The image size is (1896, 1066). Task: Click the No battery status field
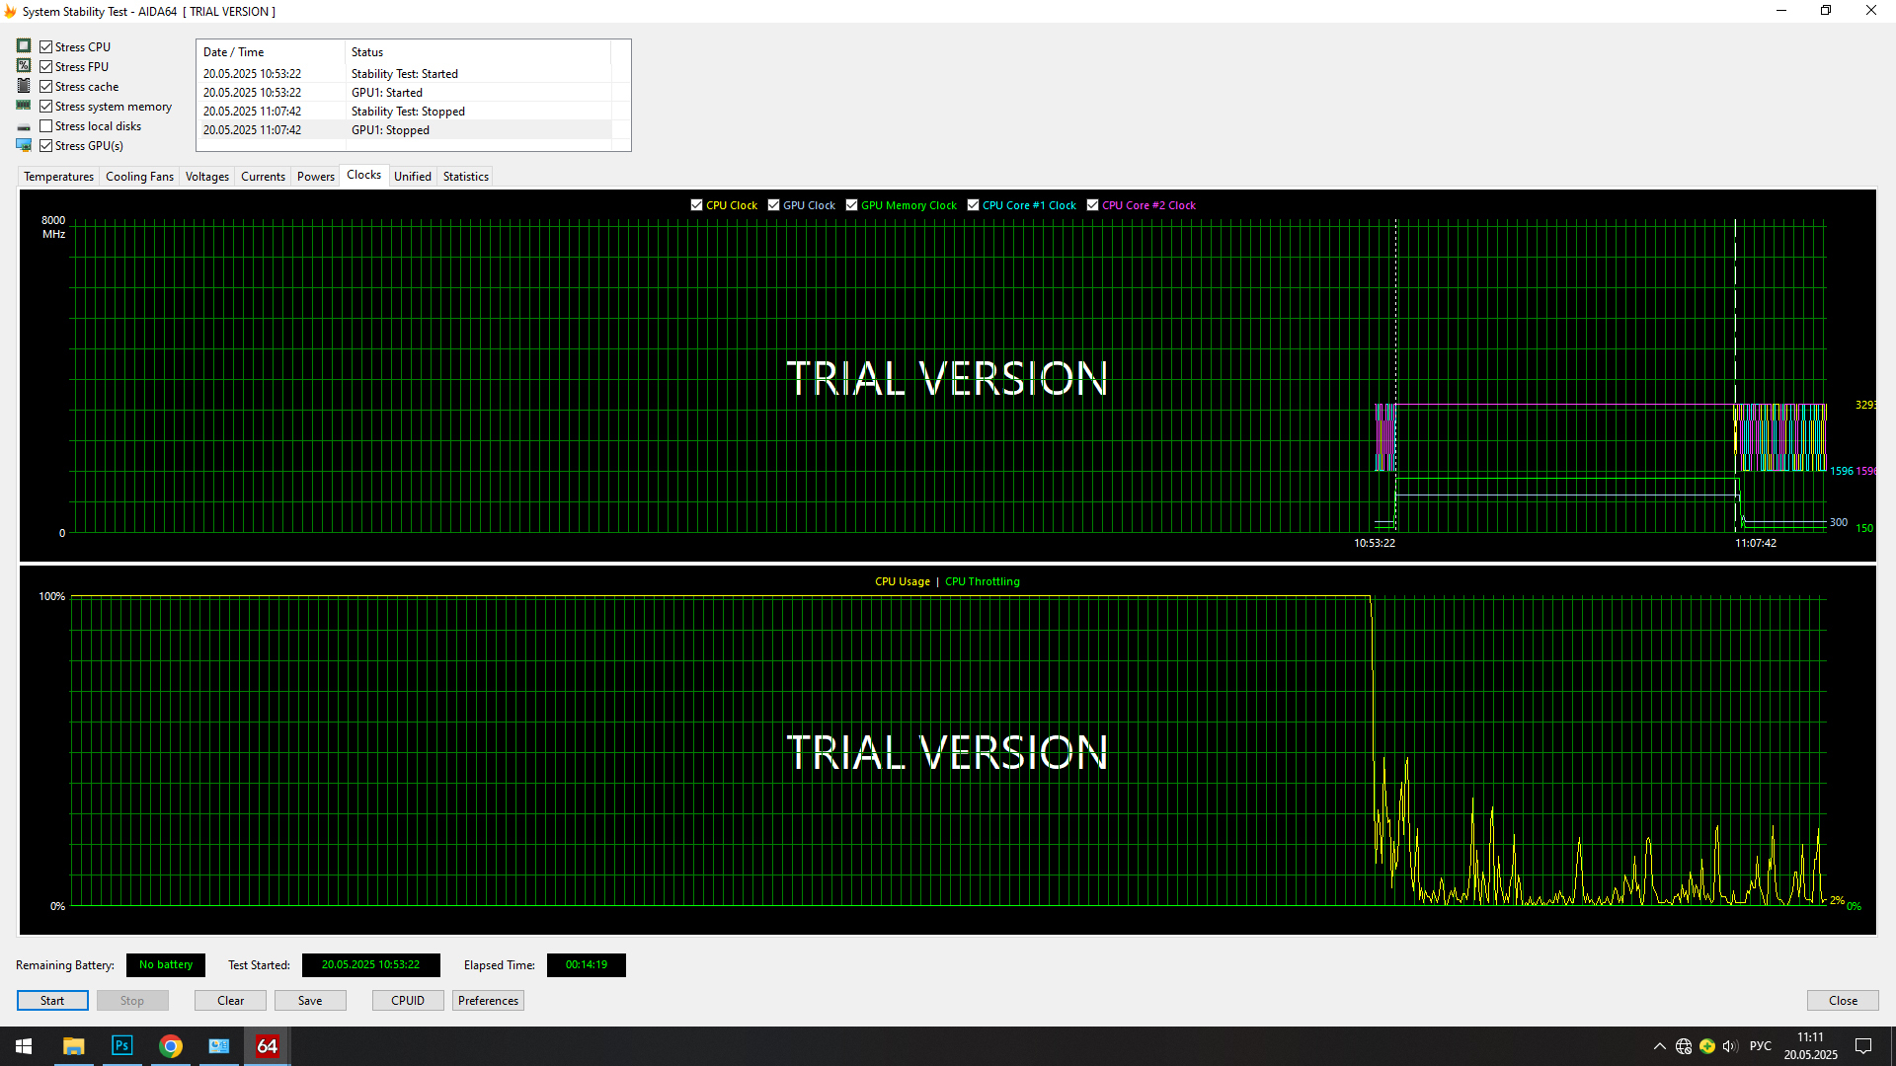coord(166,965)
